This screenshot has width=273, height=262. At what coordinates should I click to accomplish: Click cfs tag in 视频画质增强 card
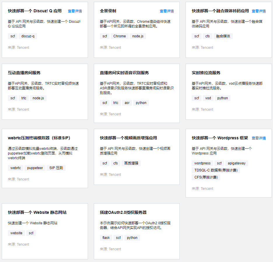(116, 163)
